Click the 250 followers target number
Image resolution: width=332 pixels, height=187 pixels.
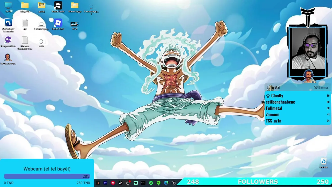click(x=322, y=182)
